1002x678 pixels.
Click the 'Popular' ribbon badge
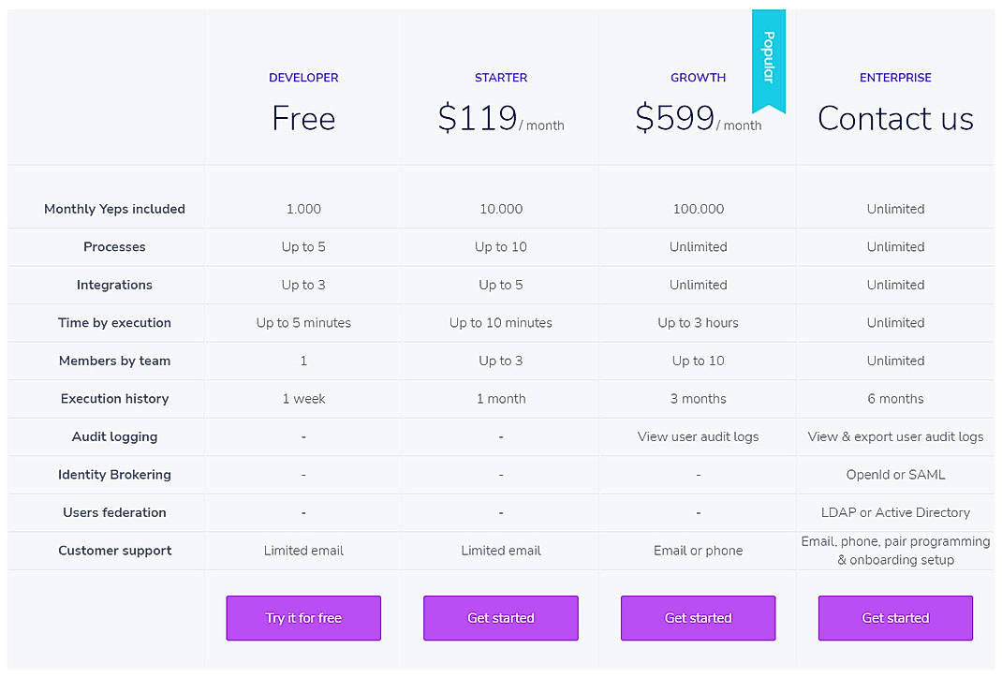click(768, 58)
